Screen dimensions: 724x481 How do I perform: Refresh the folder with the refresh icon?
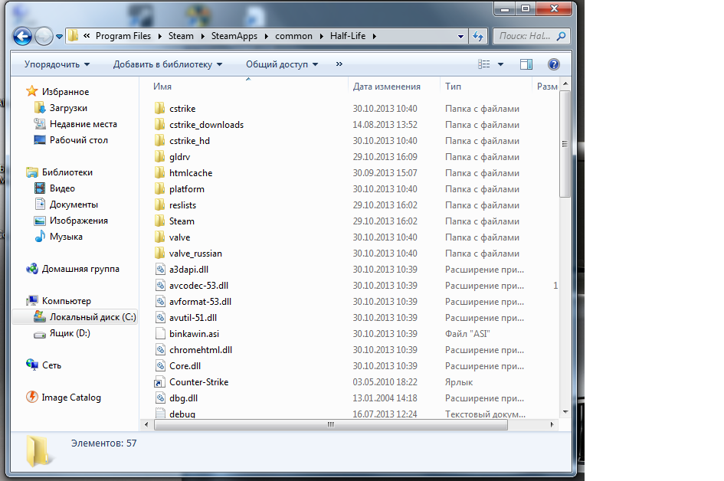pos(478,36)
